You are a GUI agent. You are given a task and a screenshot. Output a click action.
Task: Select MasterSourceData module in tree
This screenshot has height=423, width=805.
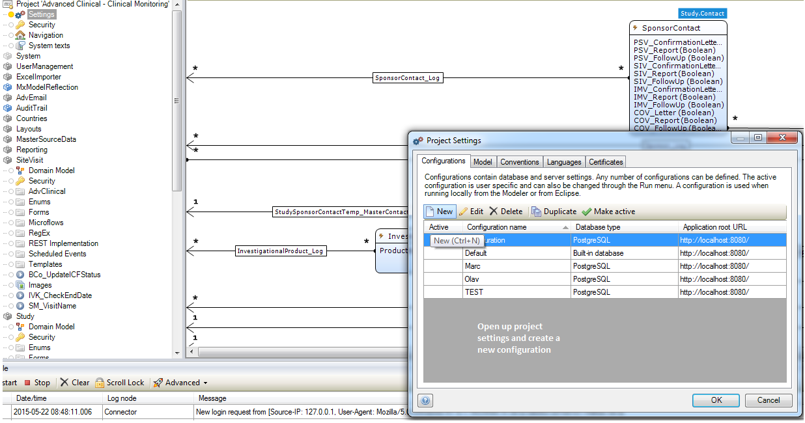46,139
